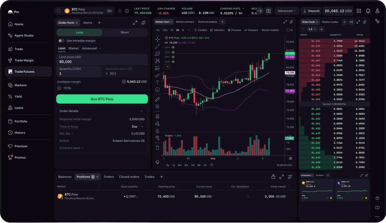Collapse the Order details section
The height and width of the screenshot is (223, 386).
[141, 111]
